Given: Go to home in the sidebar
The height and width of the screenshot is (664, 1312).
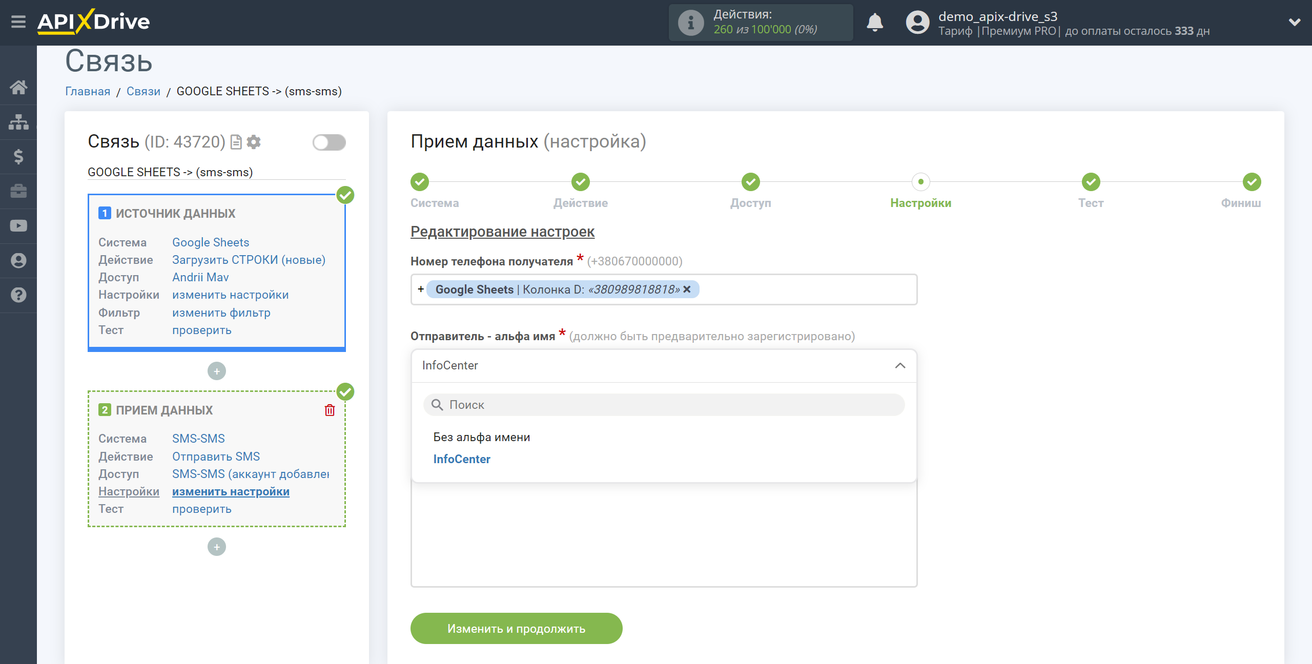Looking at the screenshot, I should [18, 87].
